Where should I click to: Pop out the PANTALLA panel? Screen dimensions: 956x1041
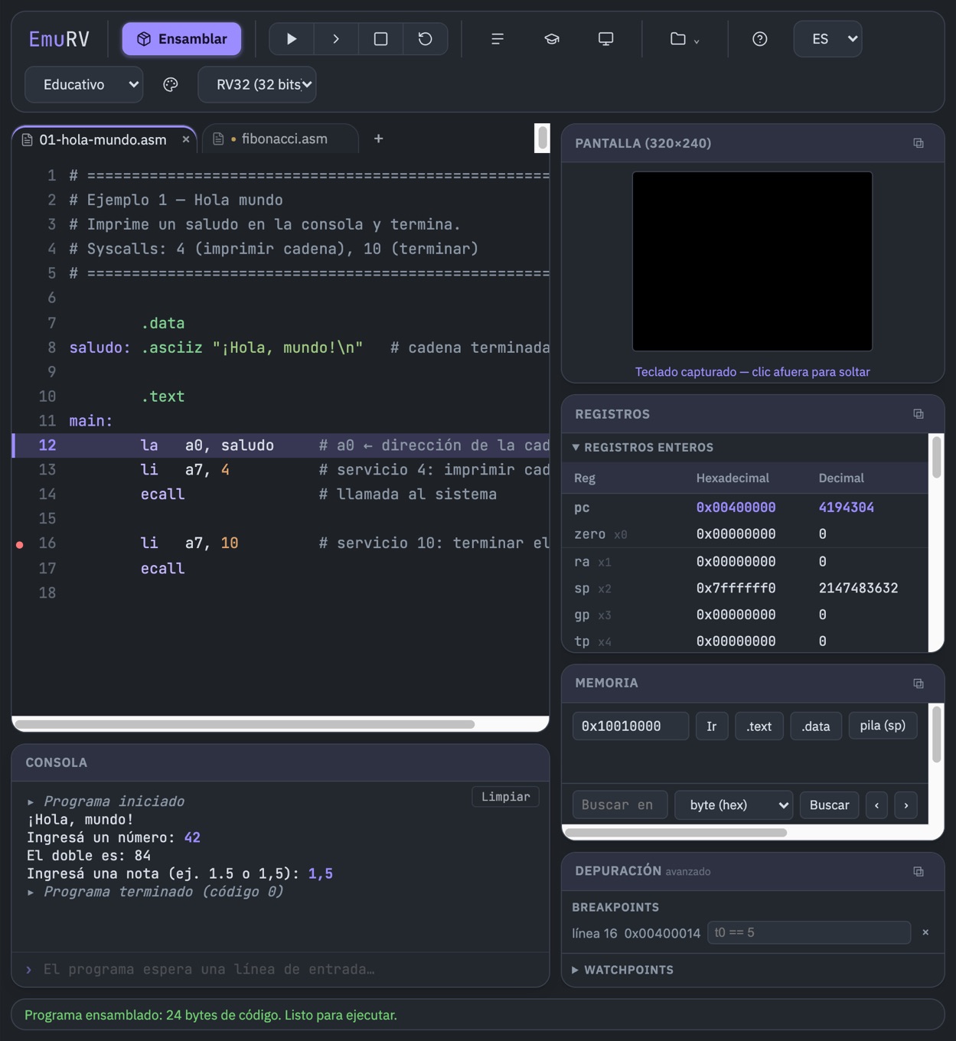coord(918,143)
